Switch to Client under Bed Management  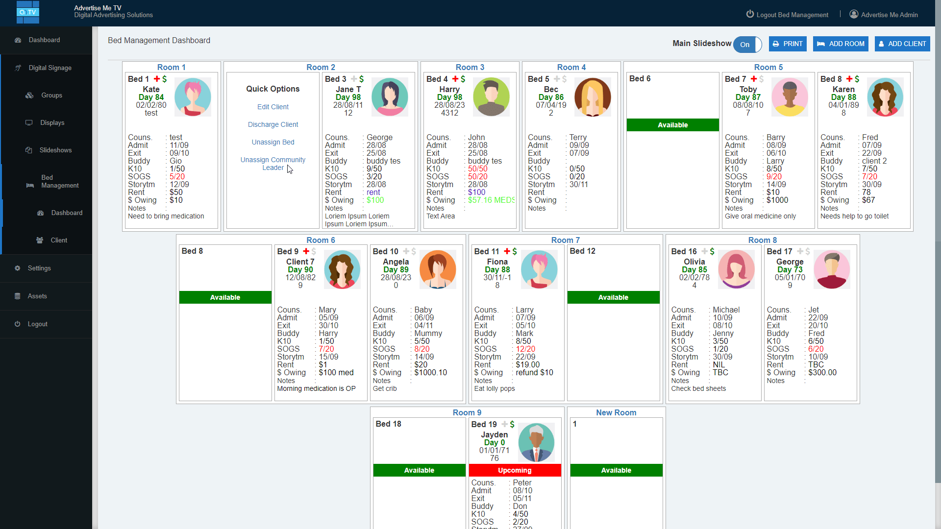coord(58,240)
